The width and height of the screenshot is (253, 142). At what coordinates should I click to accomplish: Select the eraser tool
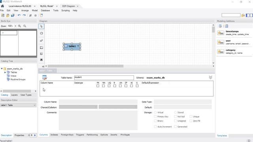click(x=42, y=40)
